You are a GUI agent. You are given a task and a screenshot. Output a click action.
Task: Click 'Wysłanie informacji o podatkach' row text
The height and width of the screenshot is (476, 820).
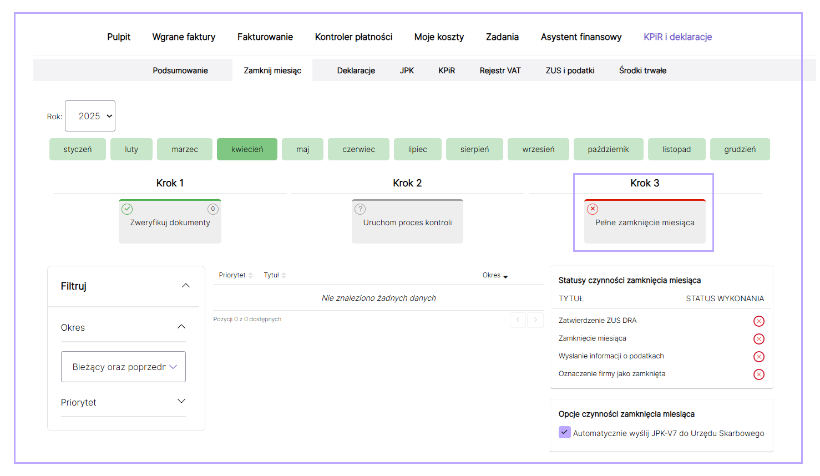pos(611,356)
